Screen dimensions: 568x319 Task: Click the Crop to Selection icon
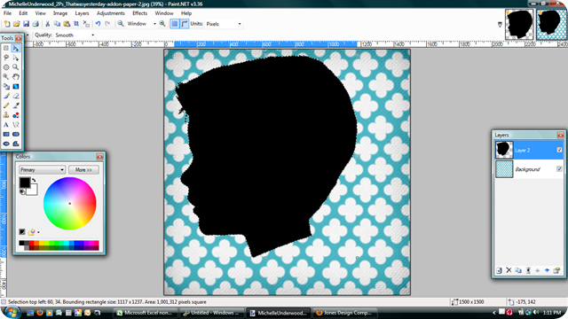(76, 24)
